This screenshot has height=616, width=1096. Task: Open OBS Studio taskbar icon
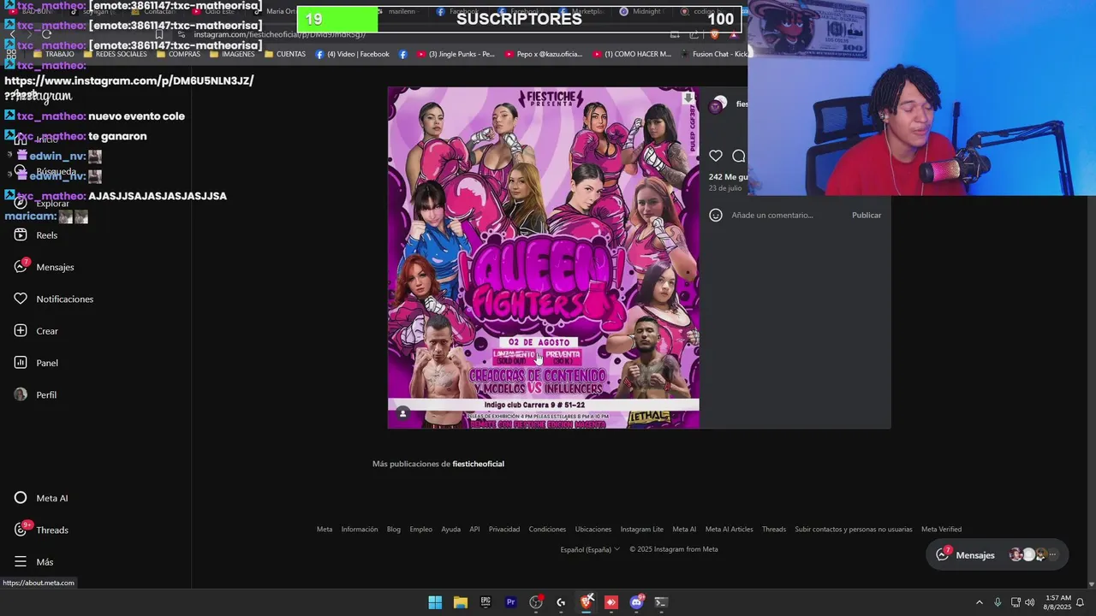(536, 602)
